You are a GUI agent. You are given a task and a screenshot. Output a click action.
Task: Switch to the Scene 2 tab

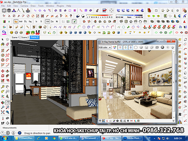[25, 37]
